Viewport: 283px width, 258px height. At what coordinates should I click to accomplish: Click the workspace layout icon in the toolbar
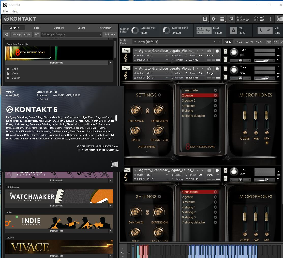[x=222, y=19]
